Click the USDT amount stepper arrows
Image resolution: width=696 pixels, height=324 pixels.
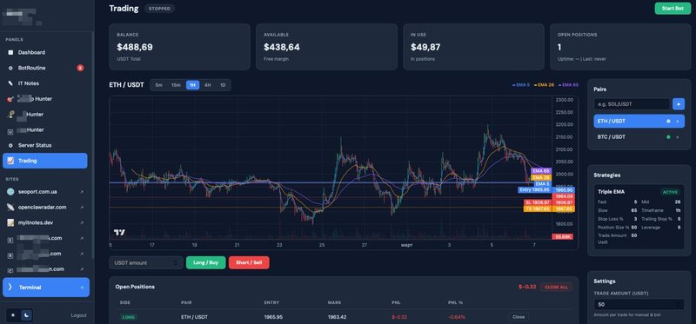pyautogui.click(x=177, y=263)
